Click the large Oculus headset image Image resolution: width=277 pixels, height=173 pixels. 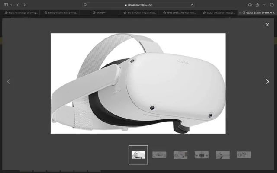point(138,83)
